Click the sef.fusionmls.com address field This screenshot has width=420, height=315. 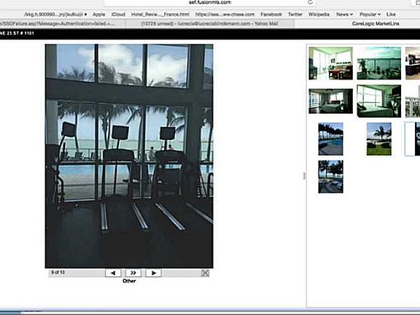210,2
